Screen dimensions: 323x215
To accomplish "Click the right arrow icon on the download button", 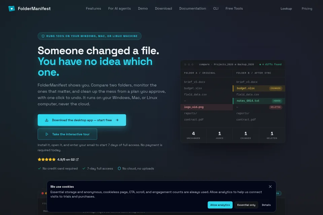I will tap(117, 120).
